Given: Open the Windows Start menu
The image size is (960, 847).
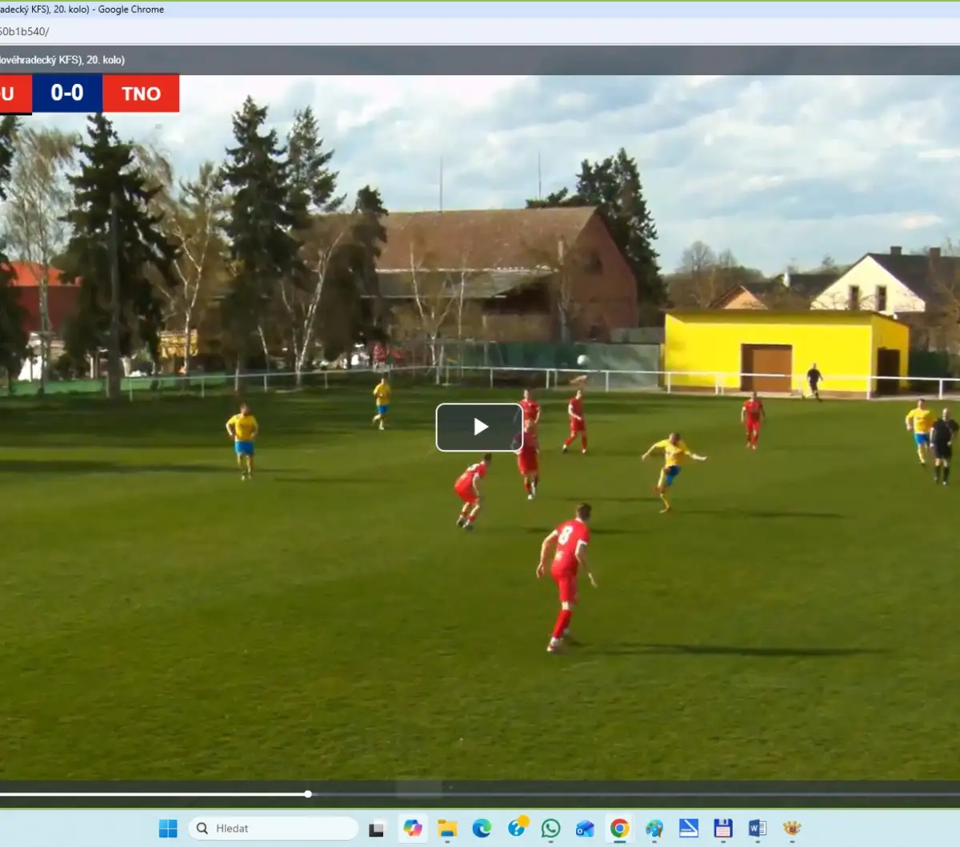Looking at the screenshot, I should [x=169, y=828].
